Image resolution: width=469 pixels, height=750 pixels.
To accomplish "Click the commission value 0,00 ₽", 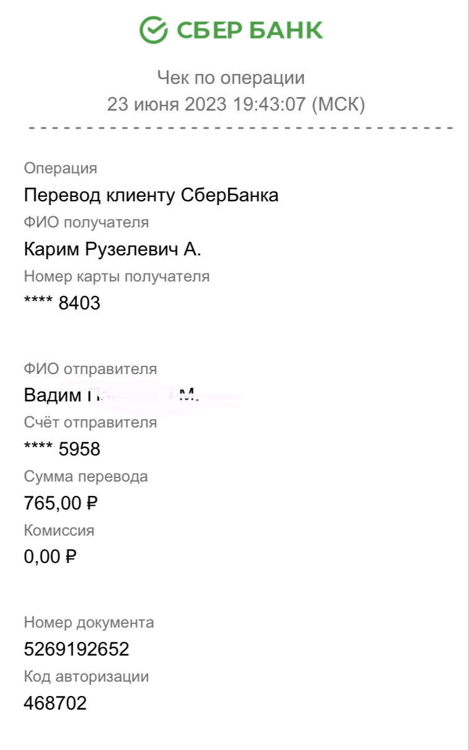I will 50,557.
